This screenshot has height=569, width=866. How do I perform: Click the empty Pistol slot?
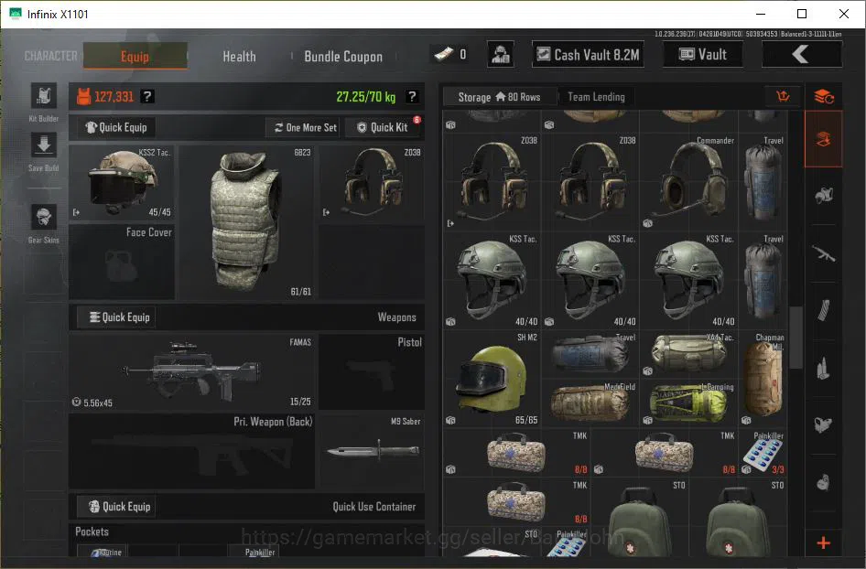[372, 372]
